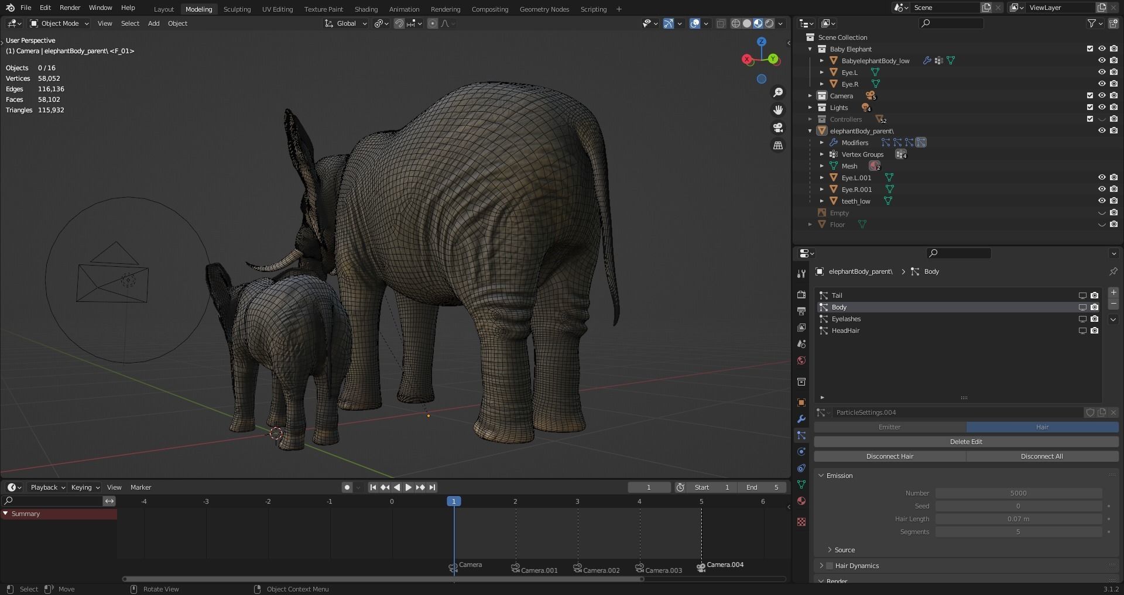This screenshot has height=595, width=1124.
Task: Disable Tail particle system in renders
Action: pyautogui.click(x=1094, y=295)
